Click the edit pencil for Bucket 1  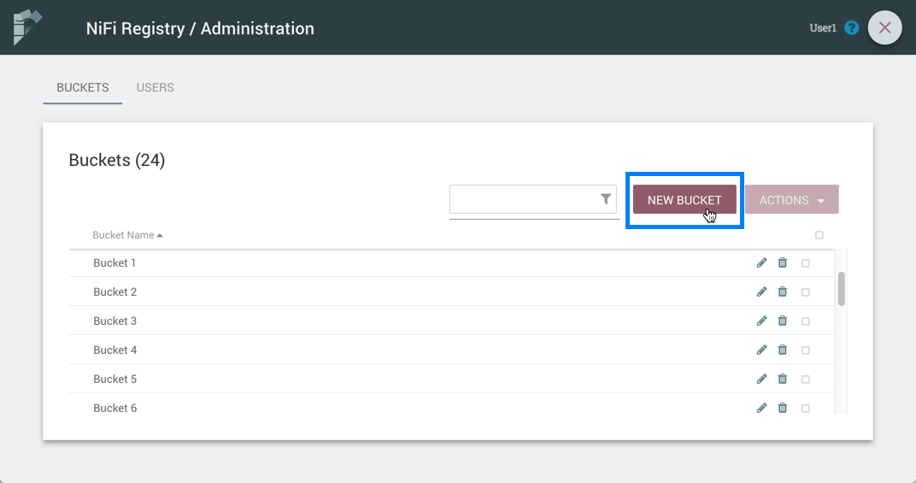click(761, 263)
